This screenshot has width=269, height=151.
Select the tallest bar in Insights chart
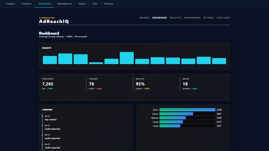(x=127, y=58)
